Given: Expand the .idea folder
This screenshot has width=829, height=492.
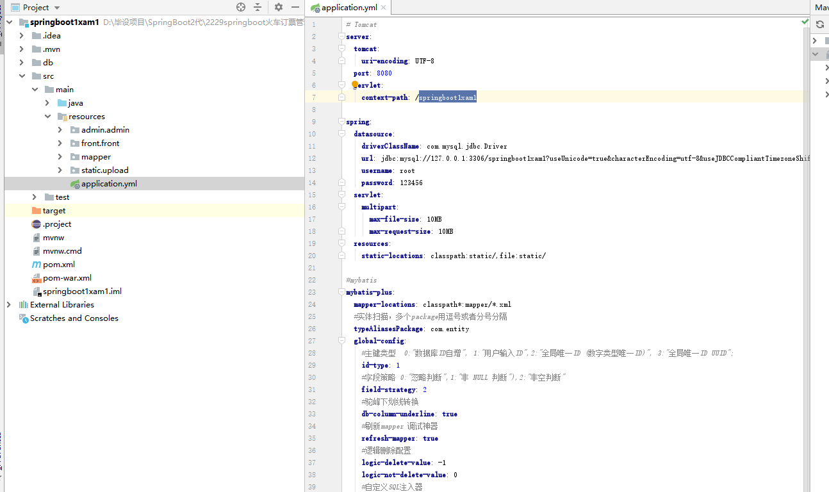Looking at the screenshot, I should [22, 36].
